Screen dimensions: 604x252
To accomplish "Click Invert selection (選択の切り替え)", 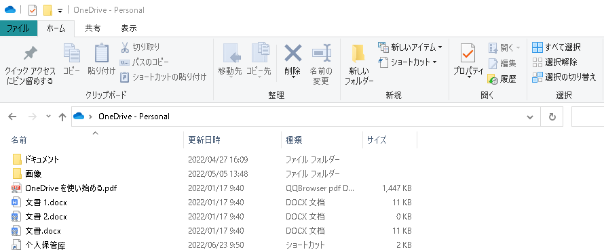I will pyautogui.click(x=564, y=77).
